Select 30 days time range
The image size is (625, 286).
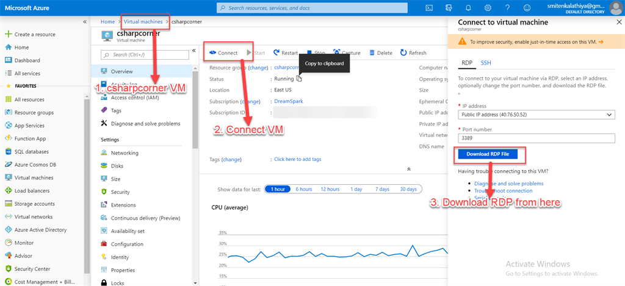tap(408, 189)
